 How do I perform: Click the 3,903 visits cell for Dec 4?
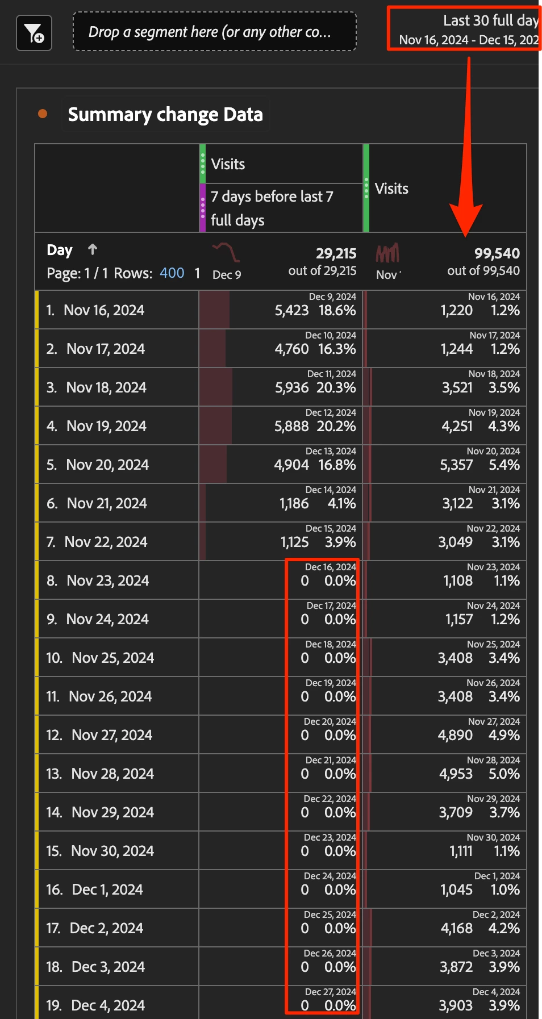pyautogui.click(x=444, y=1004)
